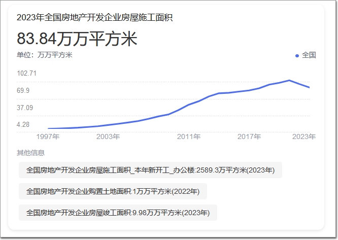Click the line's right endpoint above 2023年

tap(309, 88)
